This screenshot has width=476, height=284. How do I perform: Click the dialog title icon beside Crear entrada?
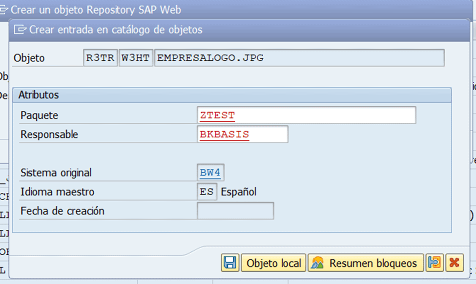[20, 30]
